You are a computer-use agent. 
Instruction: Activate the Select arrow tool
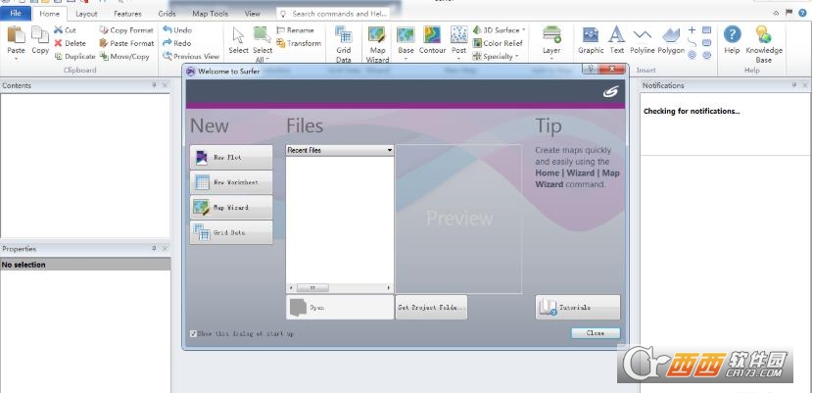point(238,40)
